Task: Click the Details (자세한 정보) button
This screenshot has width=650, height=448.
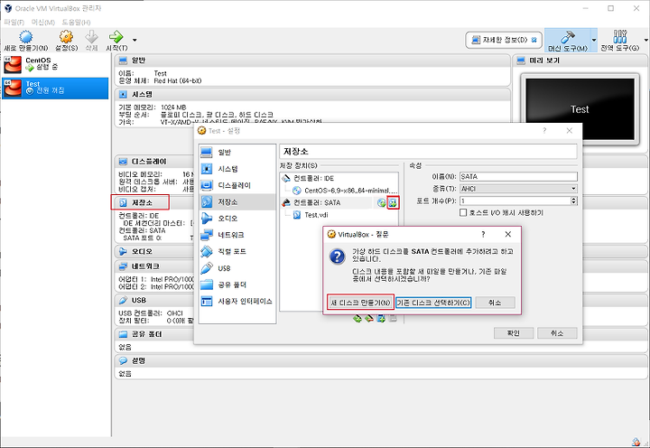Action: (x=504, y=41)
